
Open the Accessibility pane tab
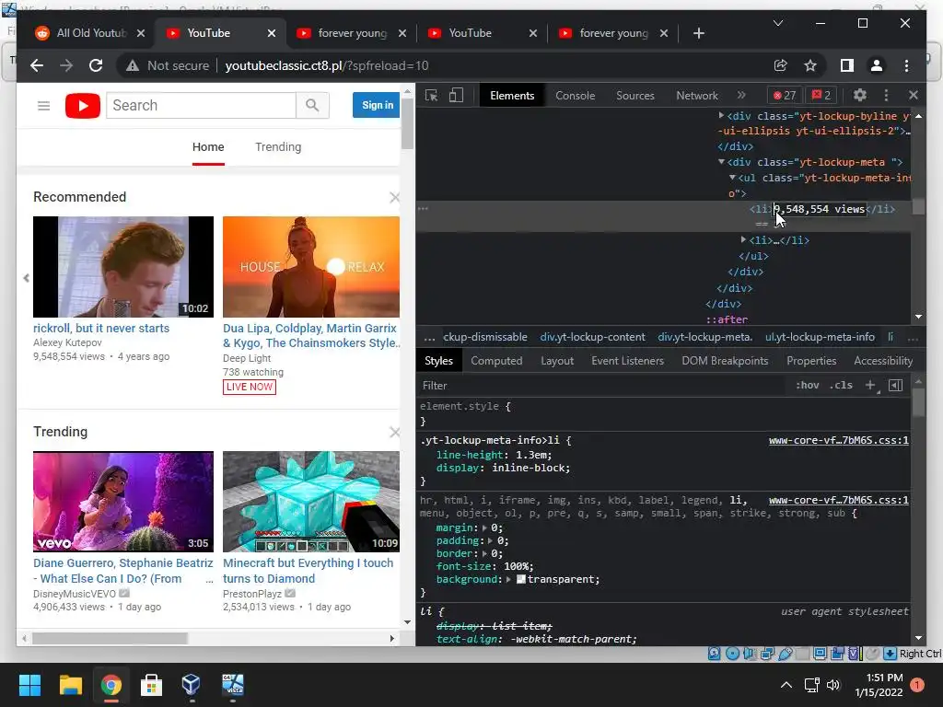coord(883,361)
